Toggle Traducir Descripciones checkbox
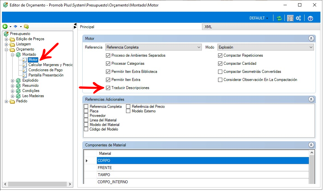Screen dimensions: 324x193 pyautogui.click(x=108, y=88)
